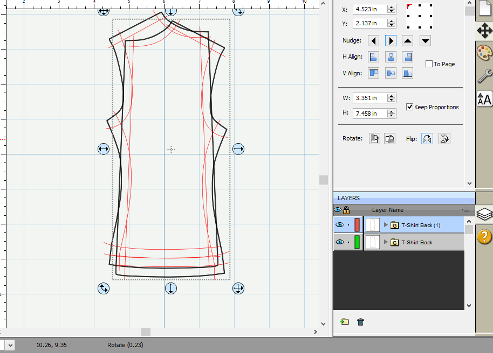Open the Layers panel options menu

click(x=466, y=210)
